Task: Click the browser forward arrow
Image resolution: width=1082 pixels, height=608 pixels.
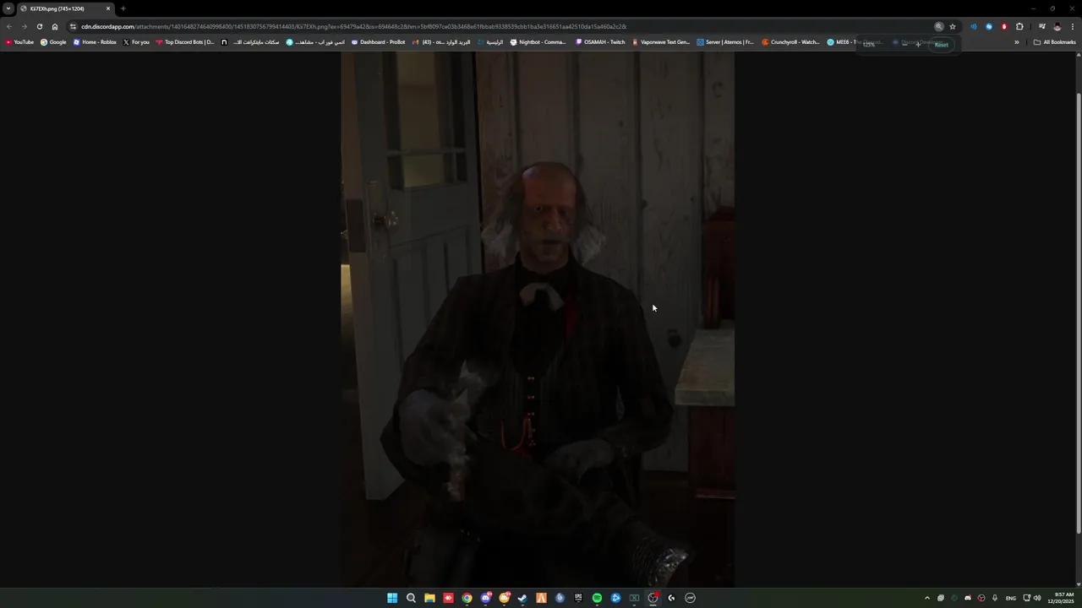Action: 24,26
